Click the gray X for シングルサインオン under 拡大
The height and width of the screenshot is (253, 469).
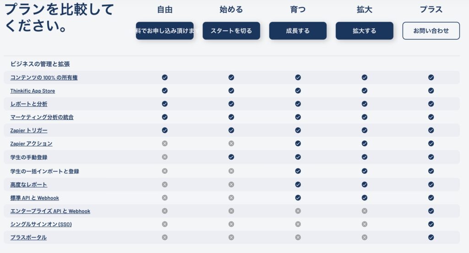coord(364,224)
